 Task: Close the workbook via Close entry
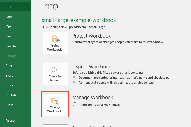9,105
